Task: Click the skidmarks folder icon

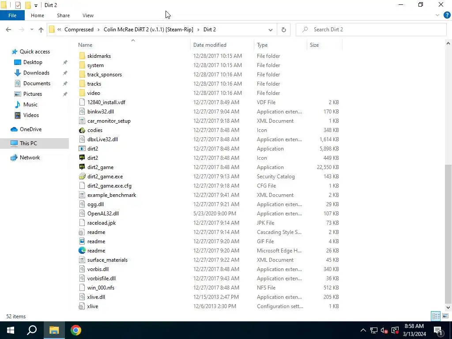Action: click(82, 56)
